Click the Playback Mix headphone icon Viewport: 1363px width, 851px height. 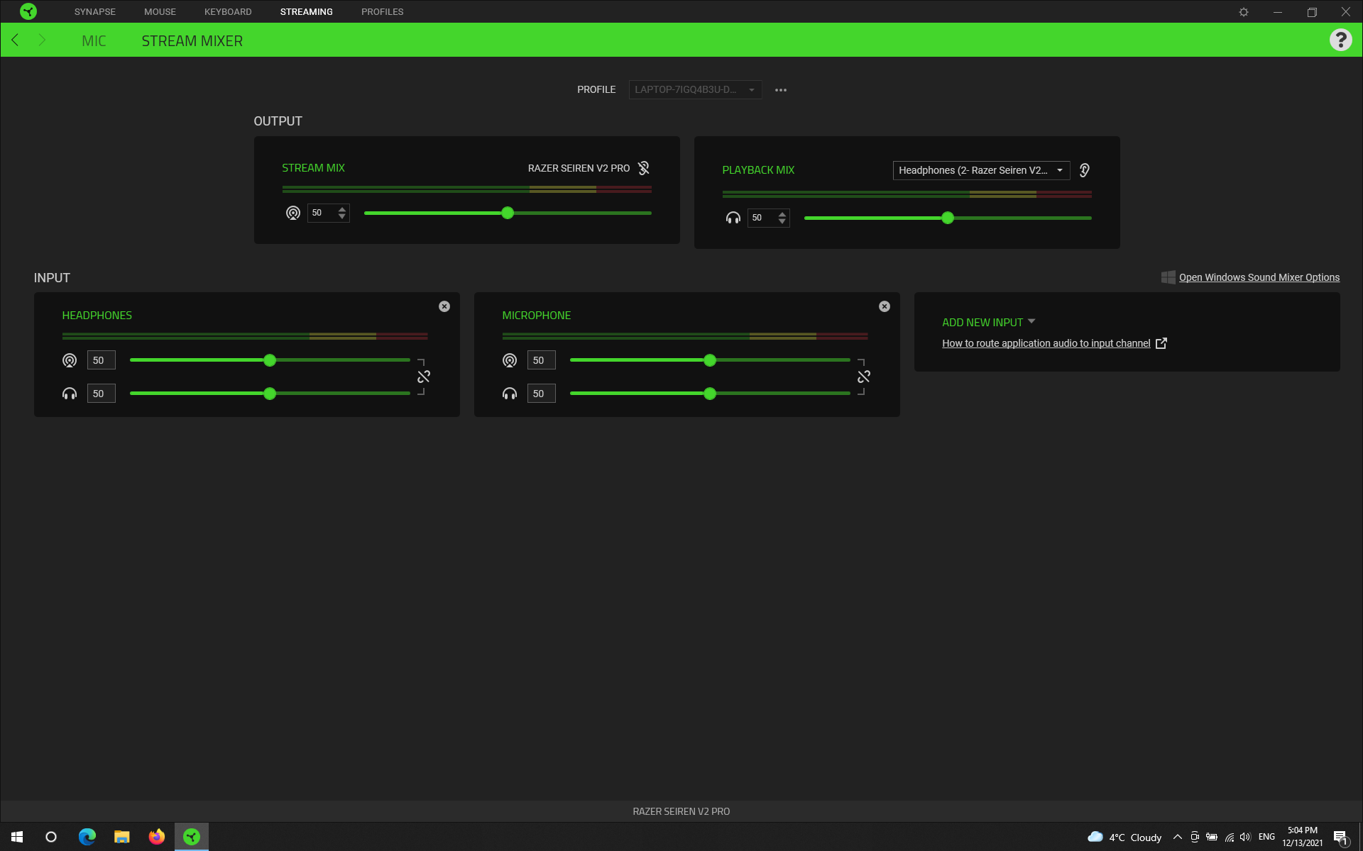pos(733,218)
